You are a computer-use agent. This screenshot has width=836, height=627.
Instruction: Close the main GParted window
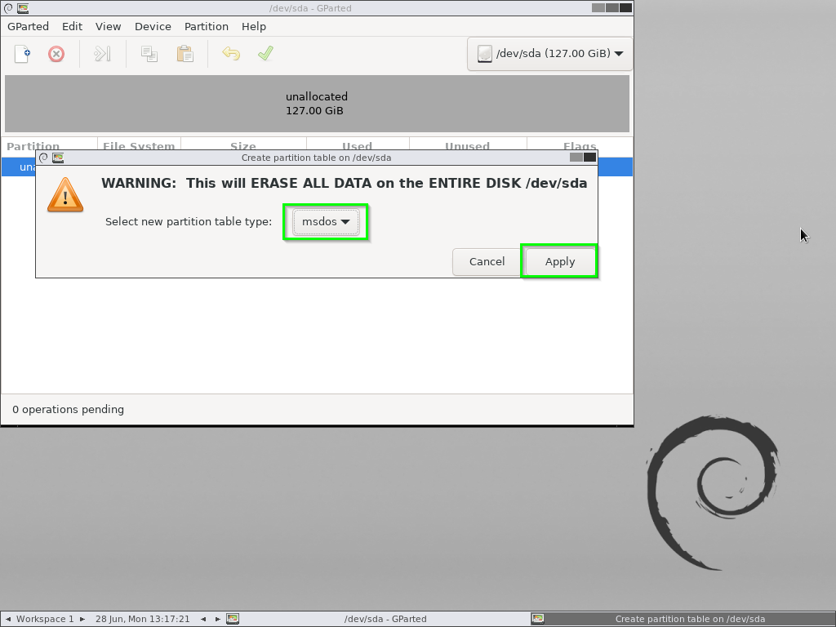pyautogui.click(x=625, y=8)
